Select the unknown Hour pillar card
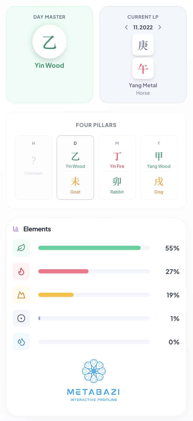193x421 pixels. point(33,167)
